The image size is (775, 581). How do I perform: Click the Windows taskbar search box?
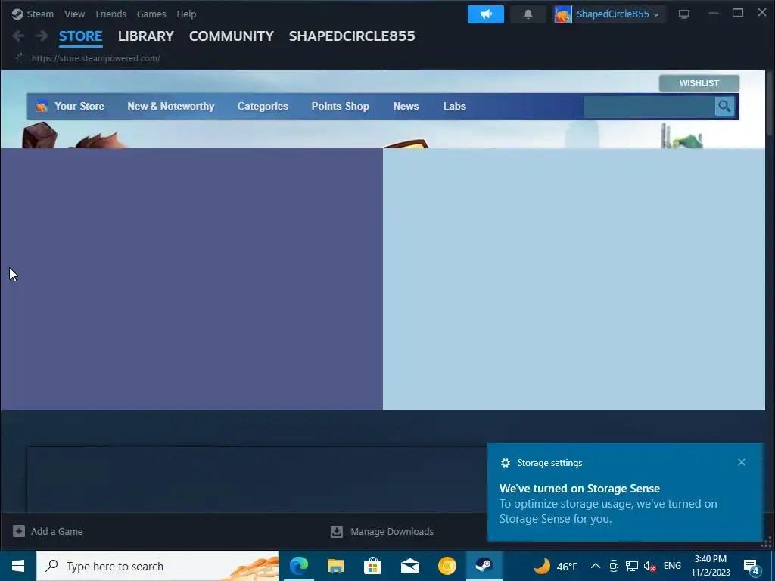157,566
